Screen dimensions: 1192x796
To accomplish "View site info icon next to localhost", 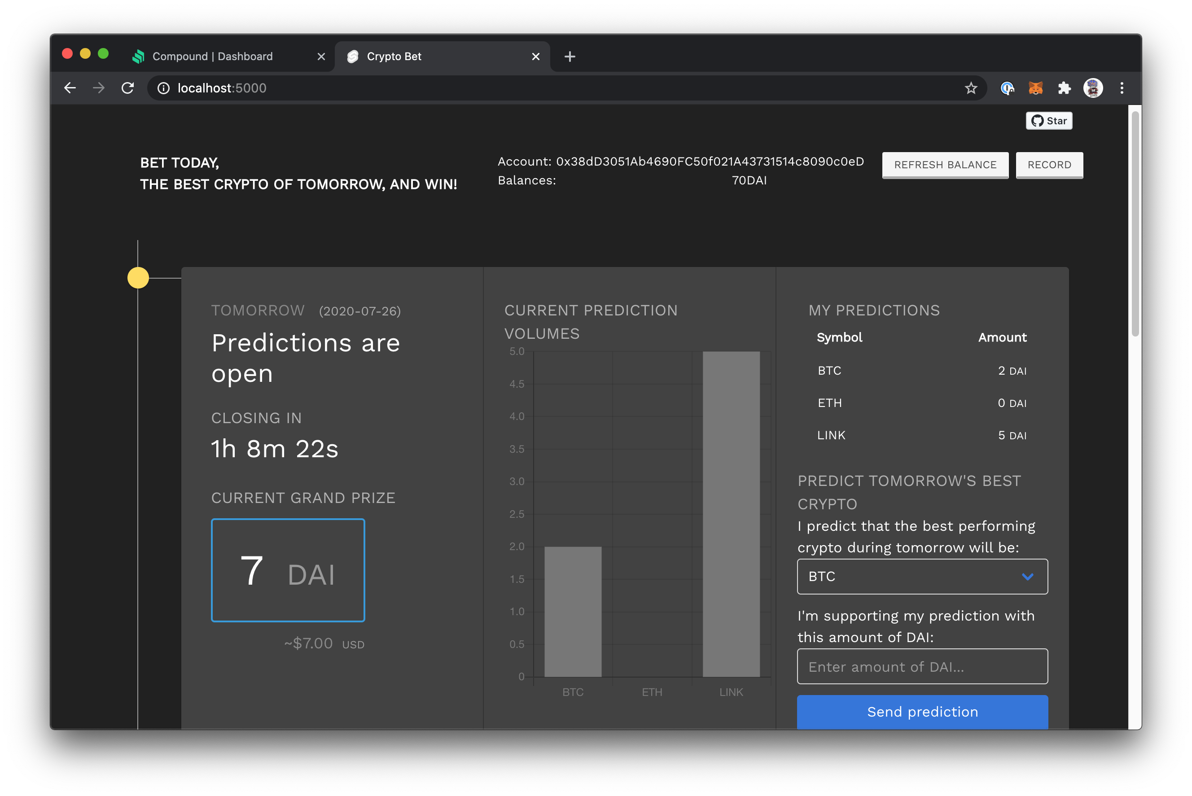I will [x=163, y=88].
